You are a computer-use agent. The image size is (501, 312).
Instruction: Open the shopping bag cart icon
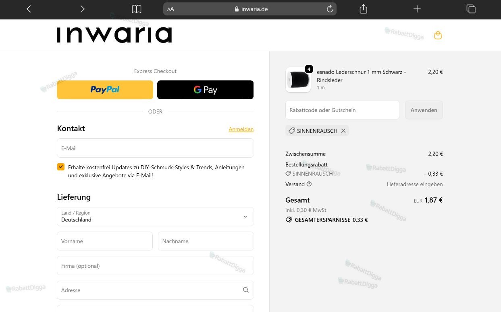[x=438, y=35]
